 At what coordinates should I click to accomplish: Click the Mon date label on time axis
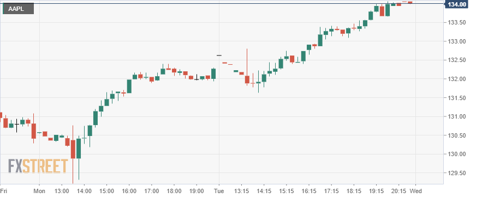[x=39, y=191]
